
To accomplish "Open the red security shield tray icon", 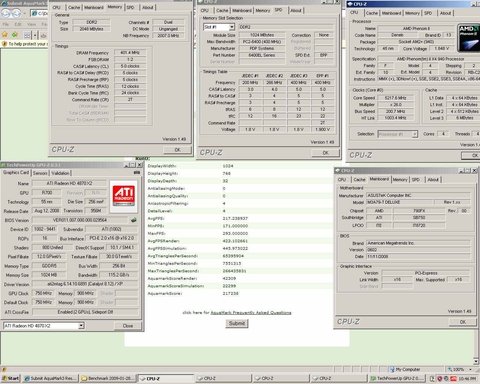I will pos(439,378).
